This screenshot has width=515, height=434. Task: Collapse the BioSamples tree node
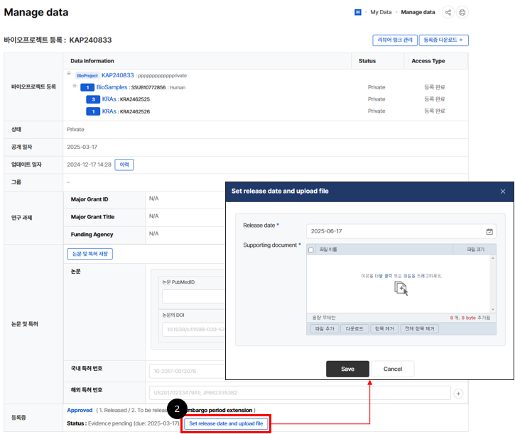click(74, 87)
